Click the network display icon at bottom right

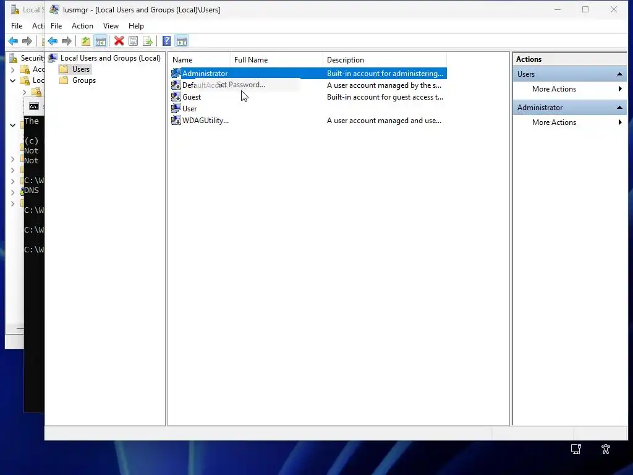click(576, 449)
